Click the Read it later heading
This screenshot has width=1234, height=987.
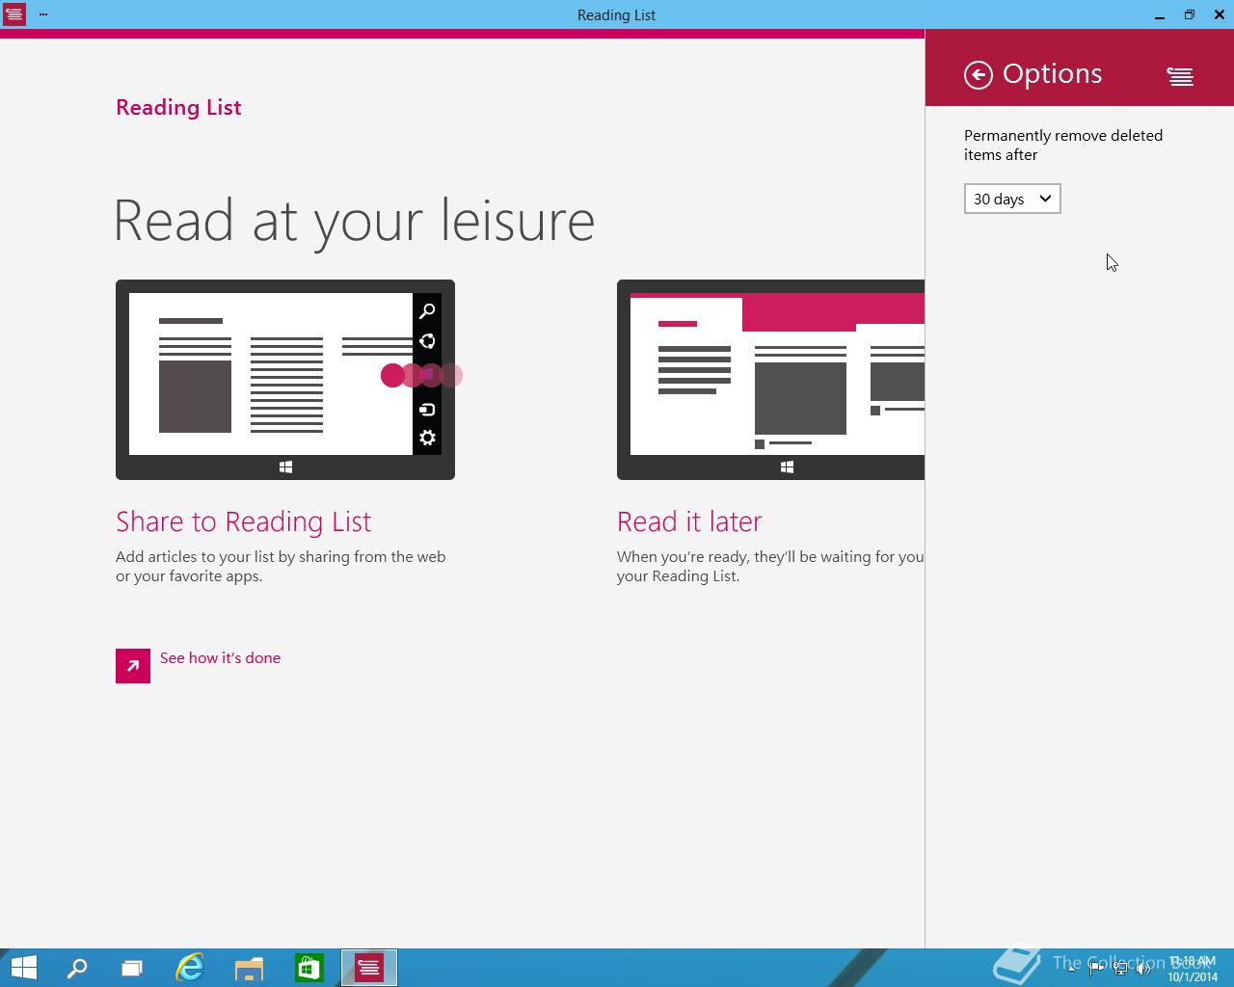[689, 521]
